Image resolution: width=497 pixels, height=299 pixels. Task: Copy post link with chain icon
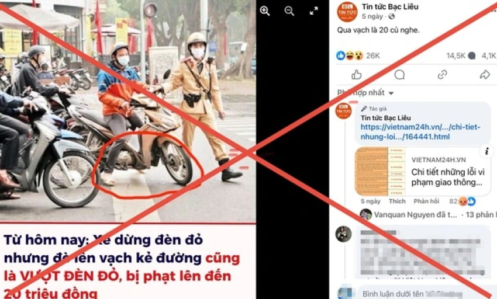(442, 75)
